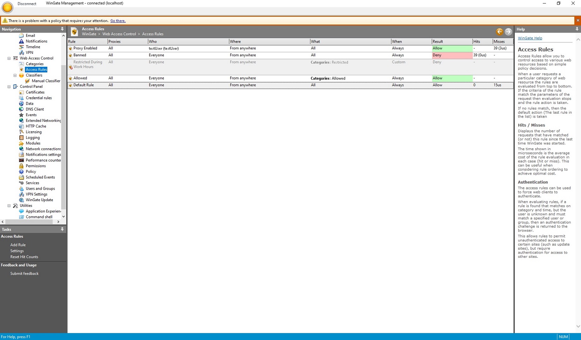This screenshot has height=340, width=581.
Task: Click the red Deny result cell
Action: 452,55
